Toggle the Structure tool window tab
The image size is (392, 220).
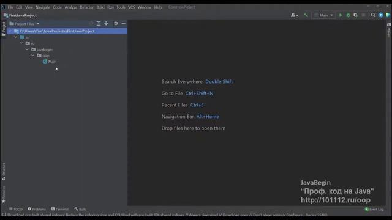pos(3,171)
